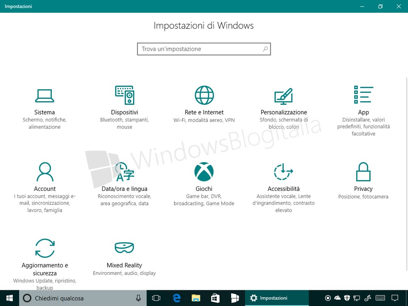Open Aggiornamento e sicurezza refresh icon
This screenshot has height=306, width=408.
(45, 248)
